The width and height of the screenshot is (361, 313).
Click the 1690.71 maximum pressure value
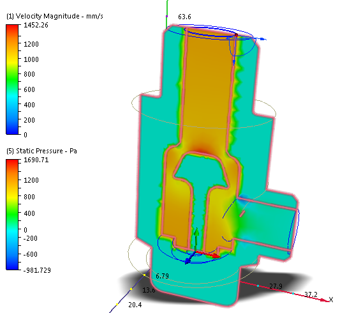click(x=36, y=160)
